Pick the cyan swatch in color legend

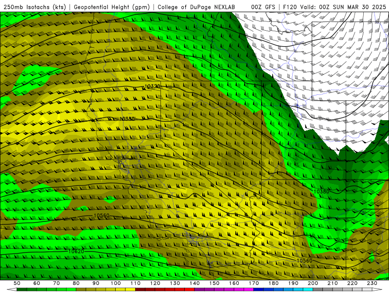(x=308, y=290)
